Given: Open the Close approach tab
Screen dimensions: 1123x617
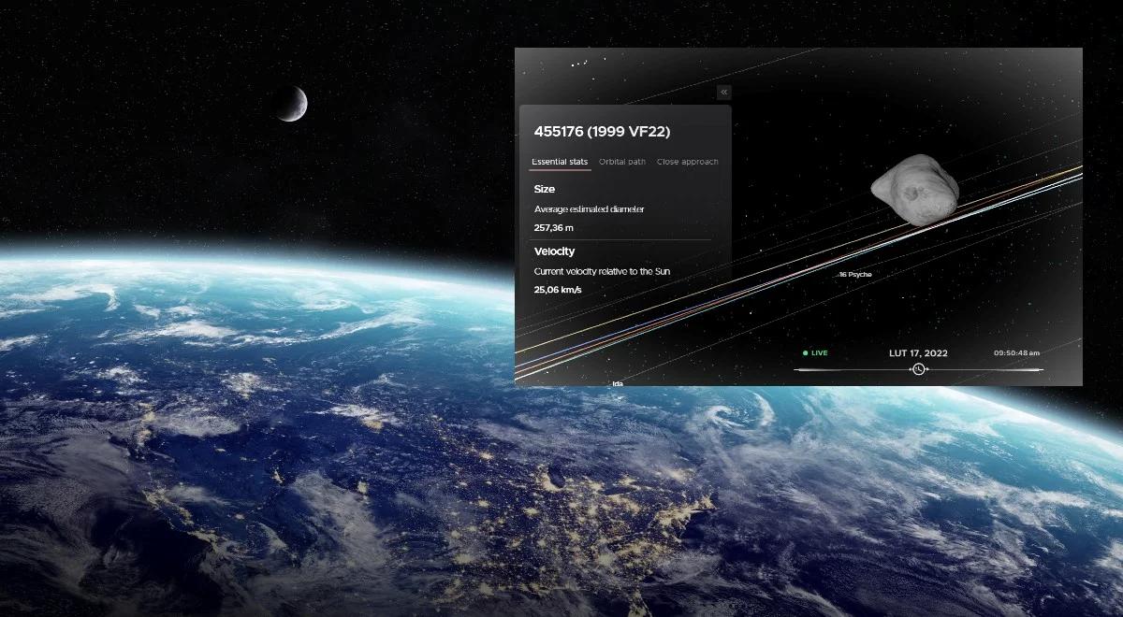Looking at the screenshot, I should coord(688,162).
